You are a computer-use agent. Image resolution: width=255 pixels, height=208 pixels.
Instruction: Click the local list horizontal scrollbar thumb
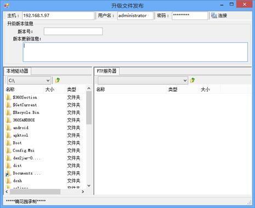pos(35,192)
